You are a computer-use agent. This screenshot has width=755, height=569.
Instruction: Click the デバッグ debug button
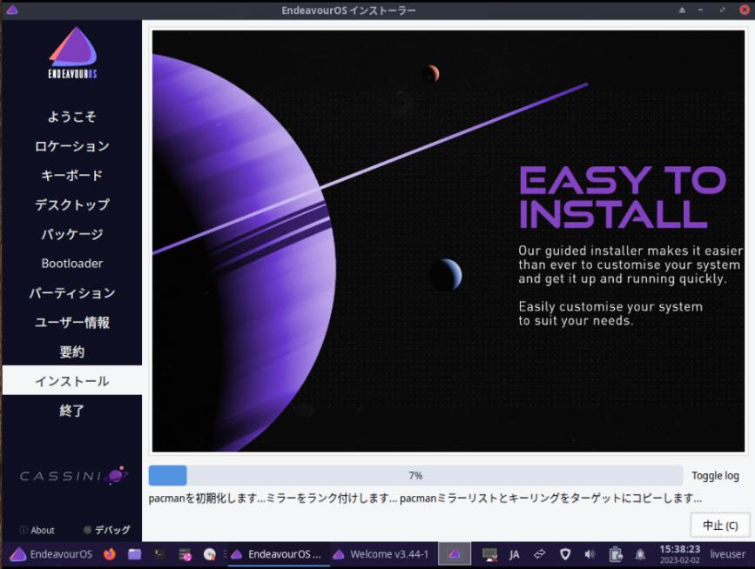tap(106, 530)
